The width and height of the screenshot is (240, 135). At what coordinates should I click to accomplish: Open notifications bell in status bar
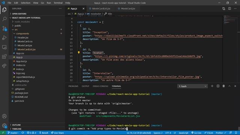[x=236, y=133]
